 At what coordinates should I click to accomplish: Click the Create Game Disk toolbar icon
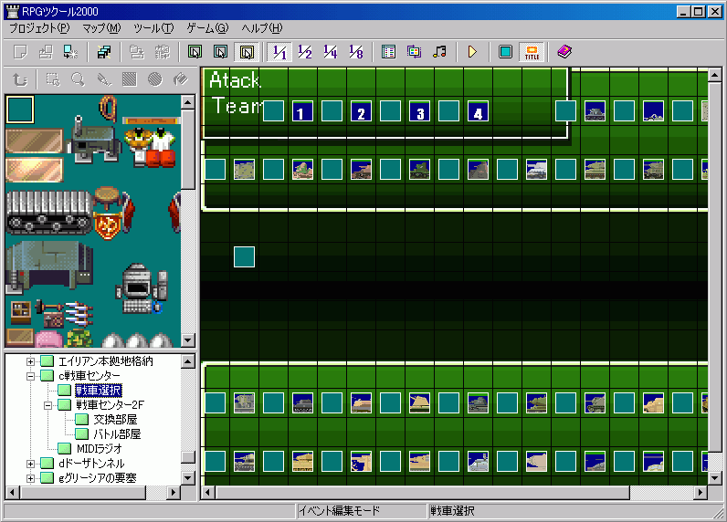click(x=104, y=51)
